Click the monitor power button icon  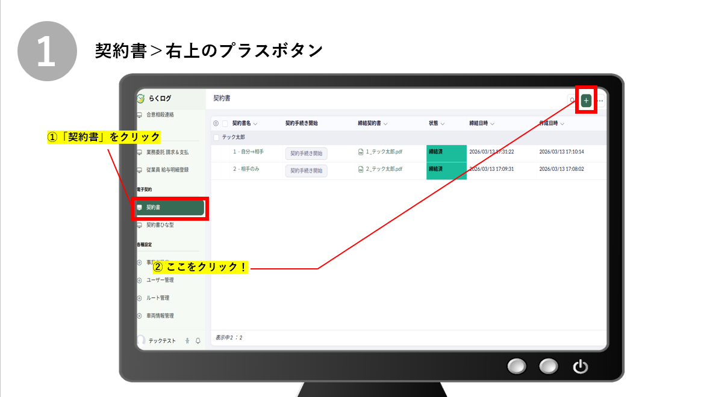click(x=580, y=366)
